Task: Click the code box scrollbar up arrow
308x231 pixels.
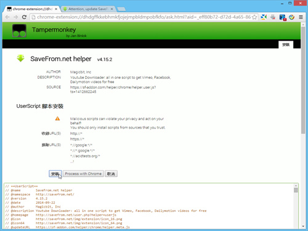Action: pyautogui.click(x=296, y=185)
